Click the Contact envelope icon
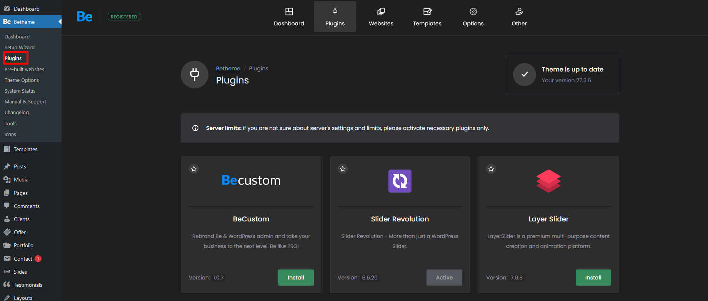708x301 pixels. 7,258
